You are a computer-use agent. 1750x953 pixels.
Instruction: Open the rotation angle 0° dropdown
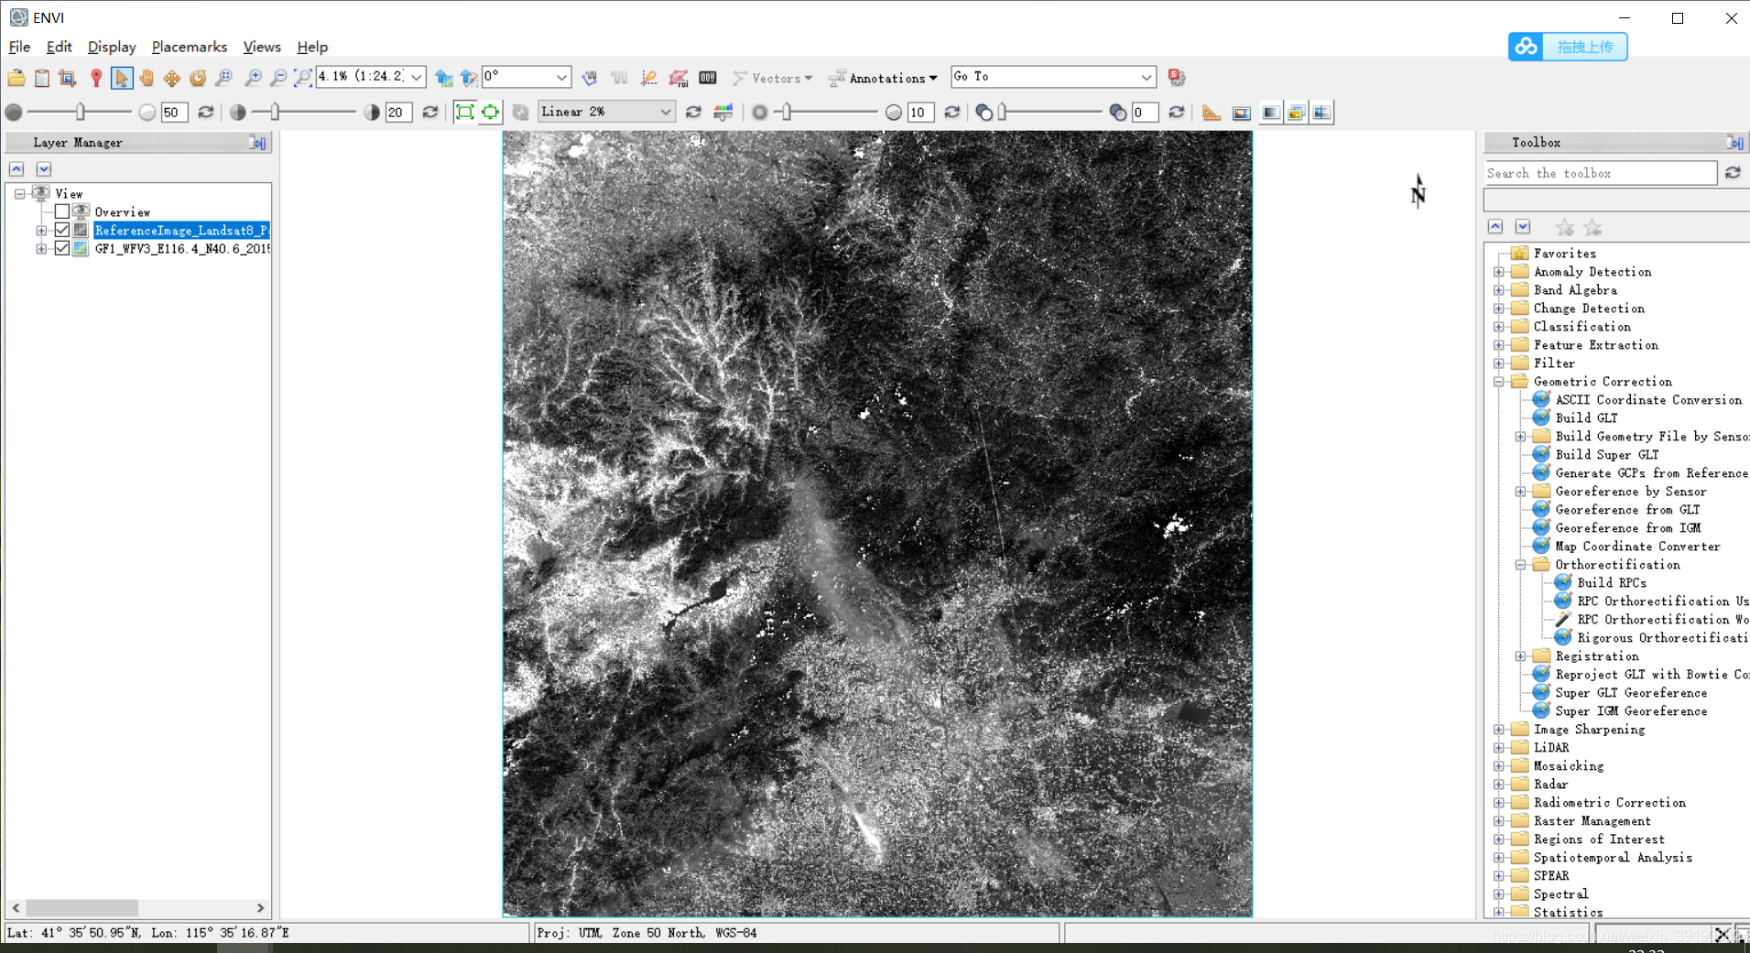pyautogui.click(x=562, y=77)
